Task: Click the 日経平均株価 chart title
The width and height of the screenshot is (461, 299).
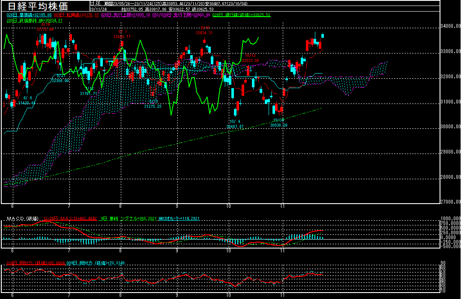Action: pos(38,6)
